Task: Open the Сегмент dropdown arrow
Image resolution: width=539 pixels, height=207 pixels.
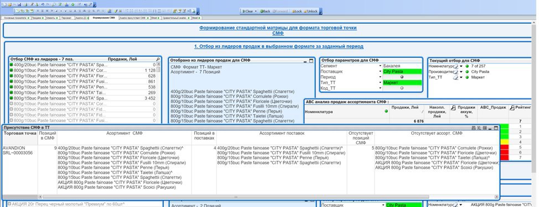Action: pos(380,66)
